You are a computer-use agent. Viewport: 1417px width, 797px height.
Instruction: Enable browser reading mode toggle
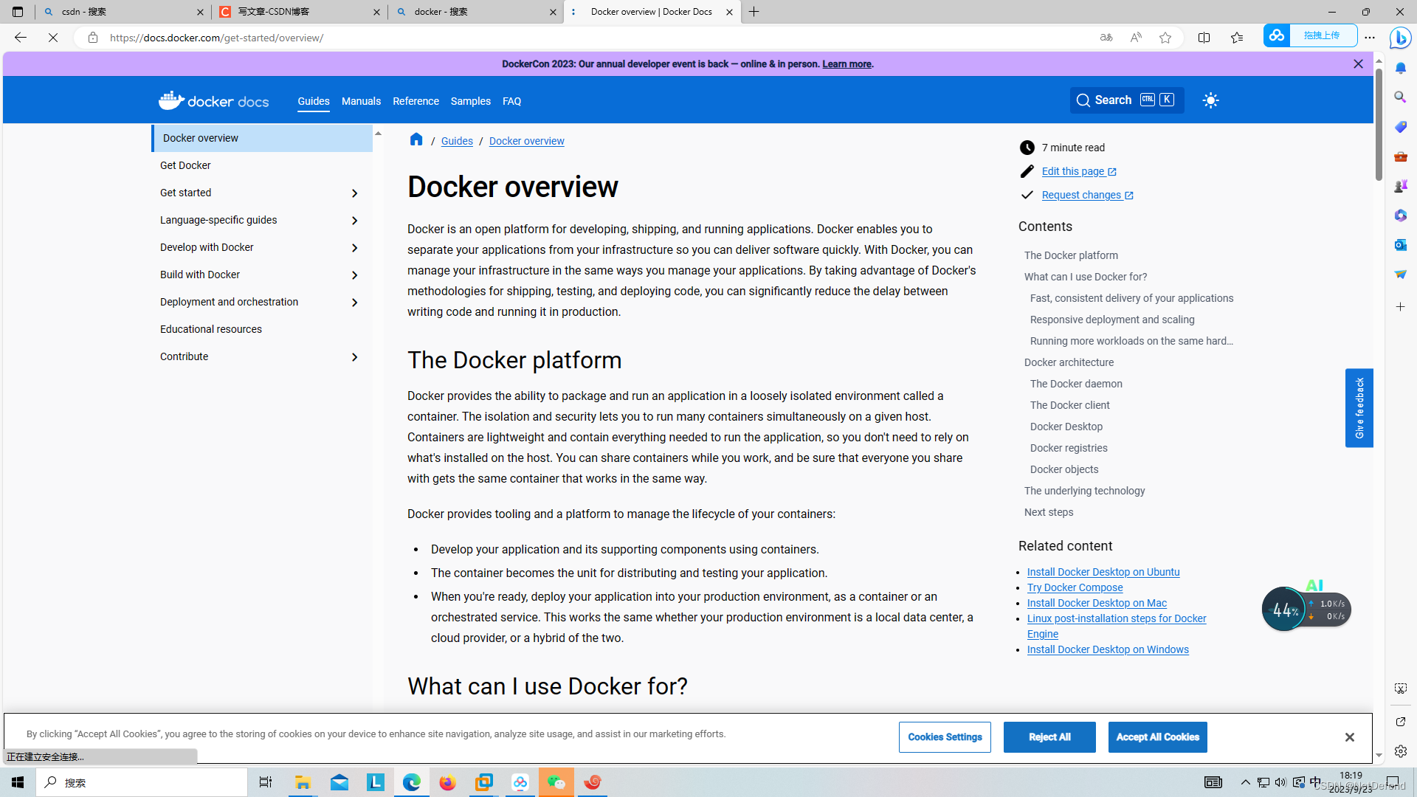[1204, 37]
